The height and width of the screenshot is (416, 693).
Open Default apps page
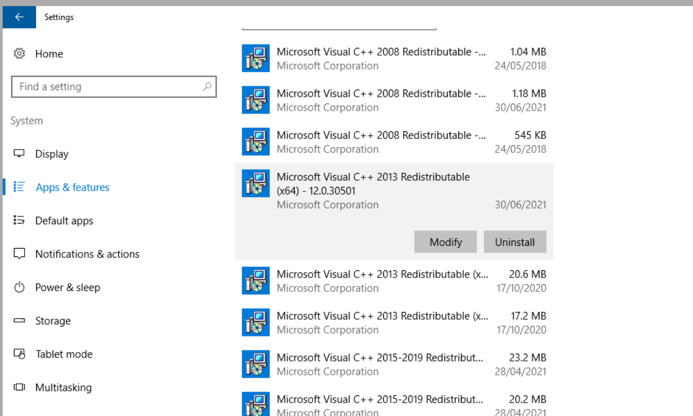pyautogui.click(x=110, y=221)
